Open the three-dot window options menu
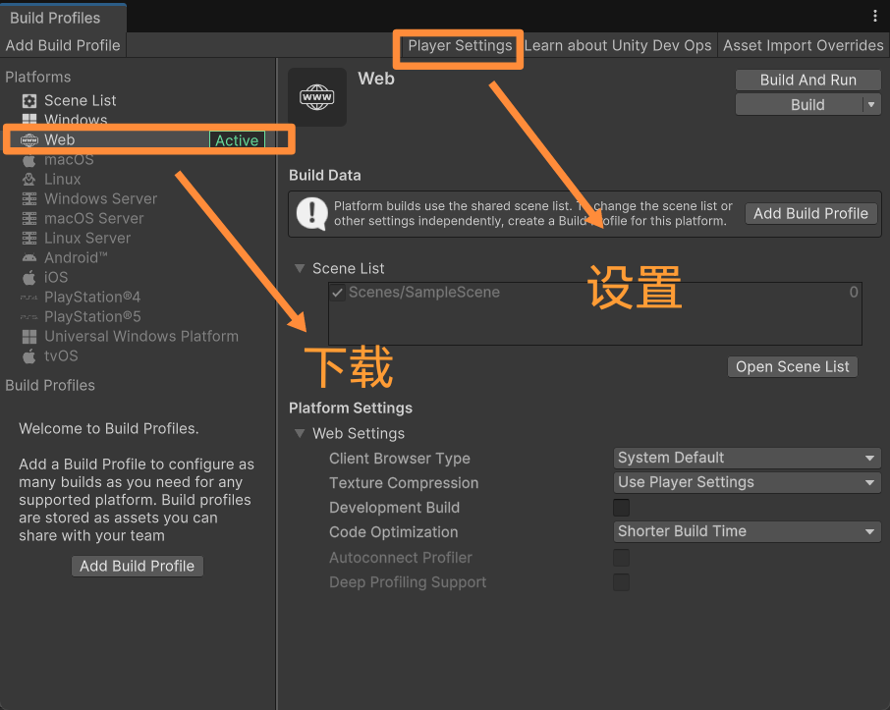 coord(874,16)
